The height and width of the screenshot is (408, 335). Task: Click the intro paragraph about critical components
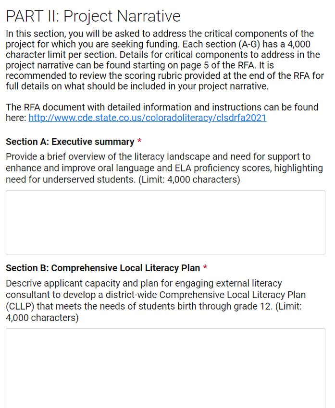coord(165,60)
